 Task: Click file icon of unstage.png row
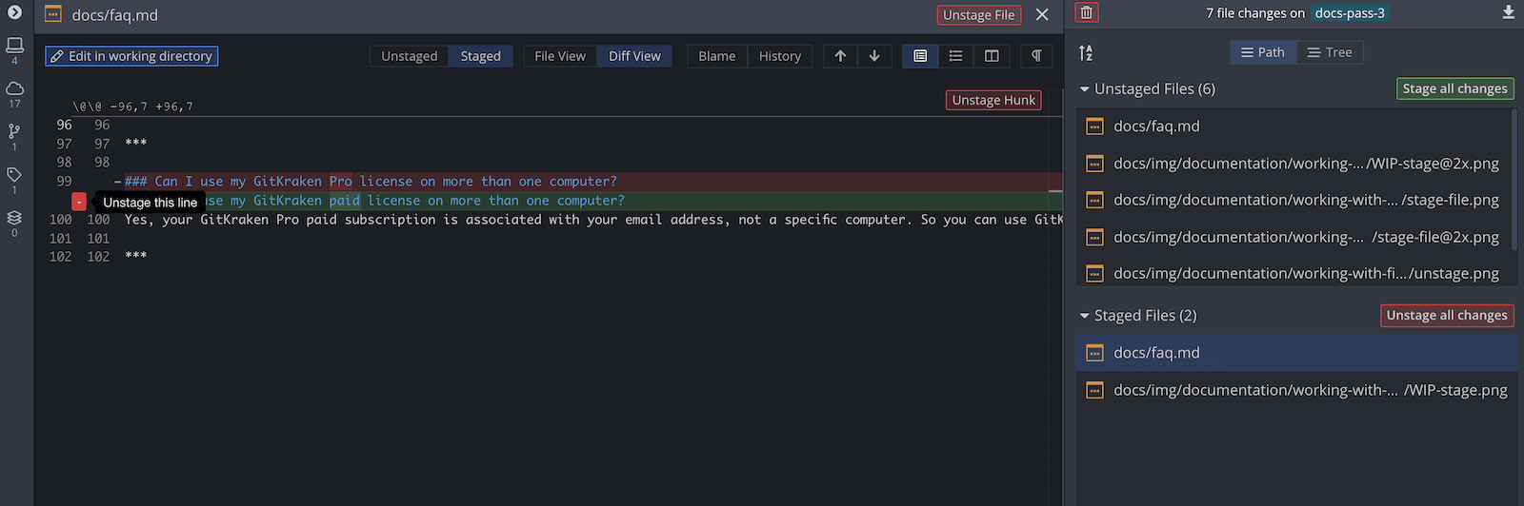click(1095, 274)
